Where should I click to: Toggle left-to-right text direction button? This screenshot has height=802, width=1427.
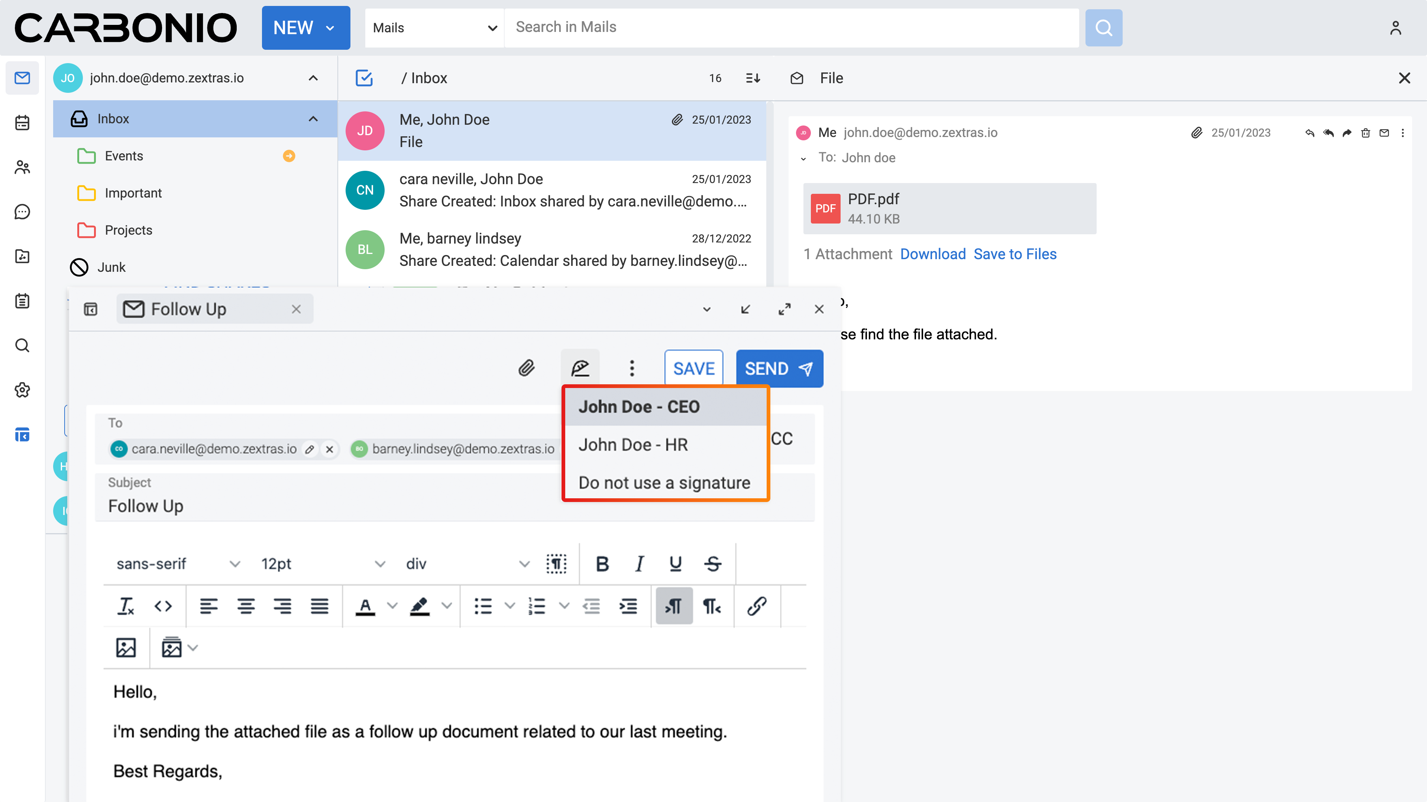[674, 606]
